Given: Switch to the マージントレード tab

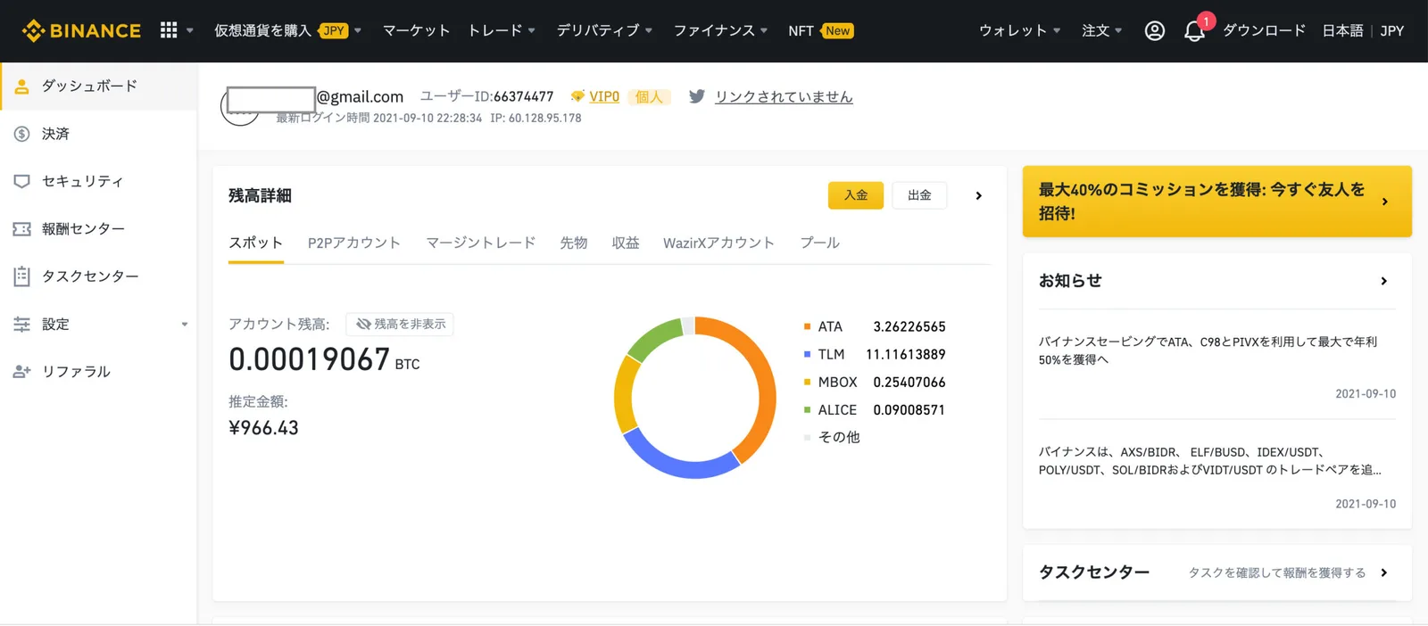Looking at the screenshot, I should [x=480, y=243].
